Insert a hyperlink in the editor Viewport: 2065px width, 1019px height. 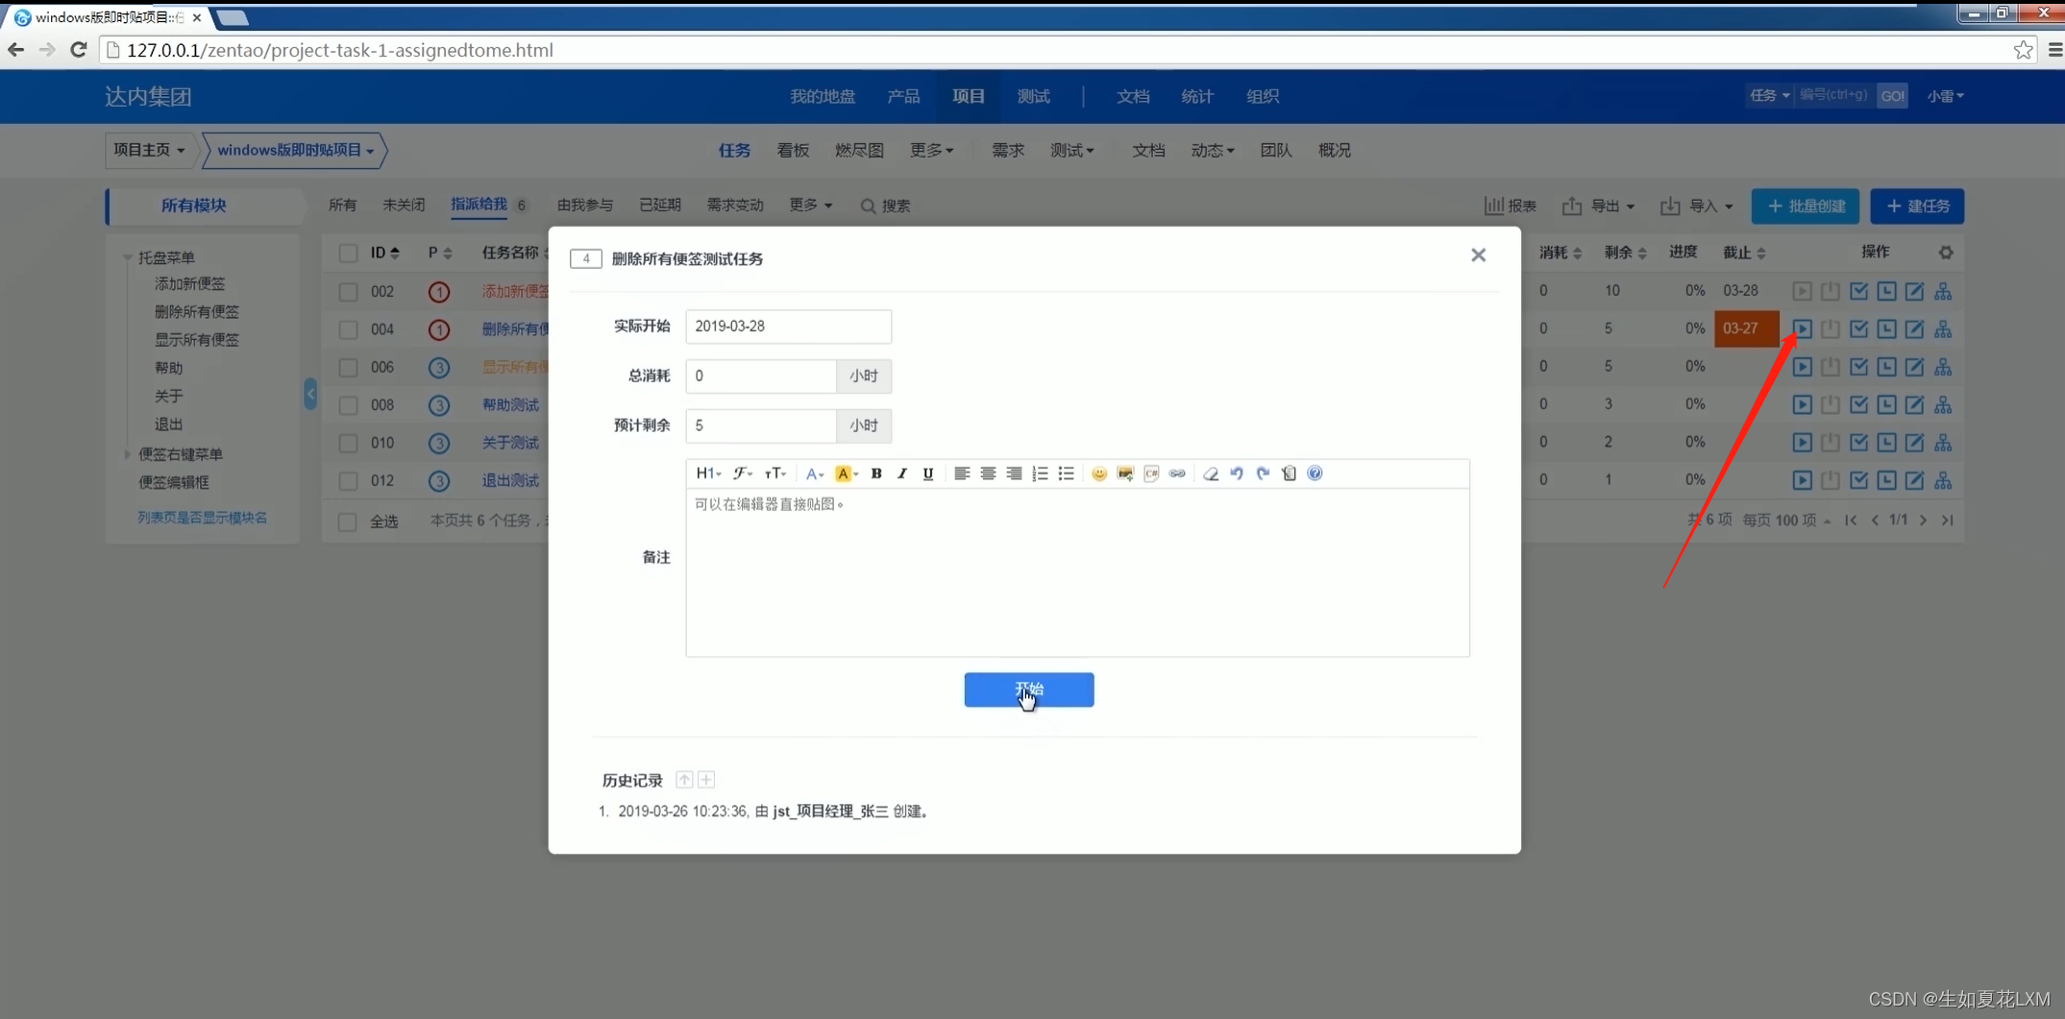click(1177, 473)
